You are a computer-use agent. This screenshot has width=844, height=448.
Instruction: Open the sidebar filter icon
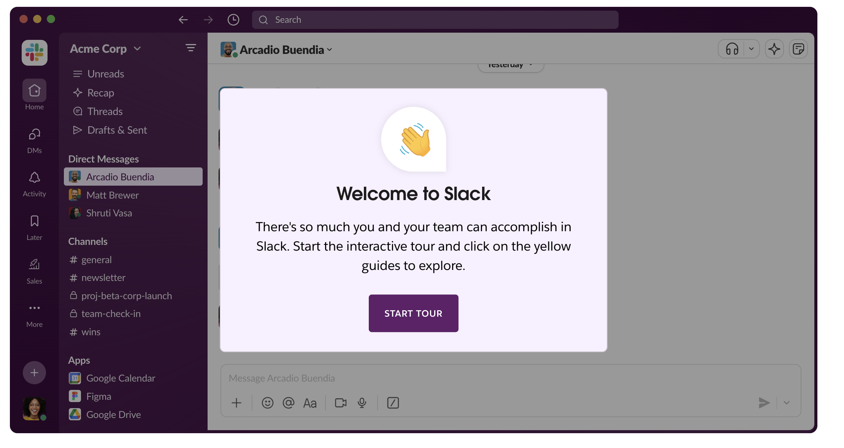click(191, 48)
